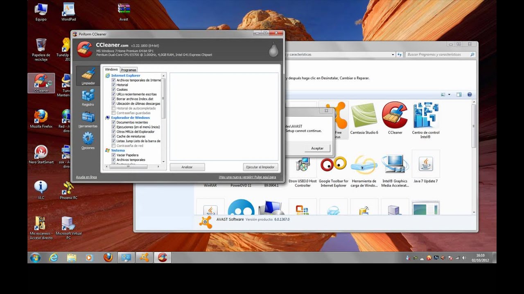524x294 pixels.
Task: Uncheck Cookies checkbox
Action: point(113,89)
